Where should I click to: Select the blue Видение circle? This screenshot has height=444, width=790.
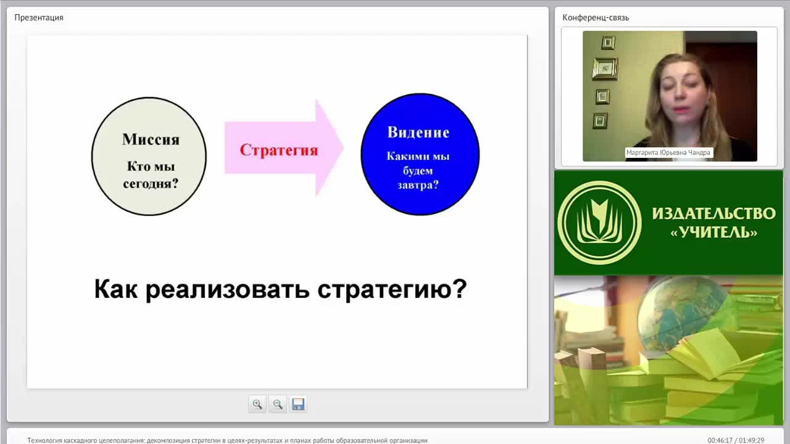pos(420,154)
